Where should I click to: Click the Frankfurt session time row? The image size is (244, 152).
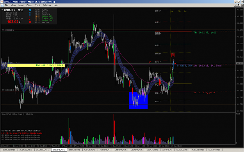tap(44, 18)
